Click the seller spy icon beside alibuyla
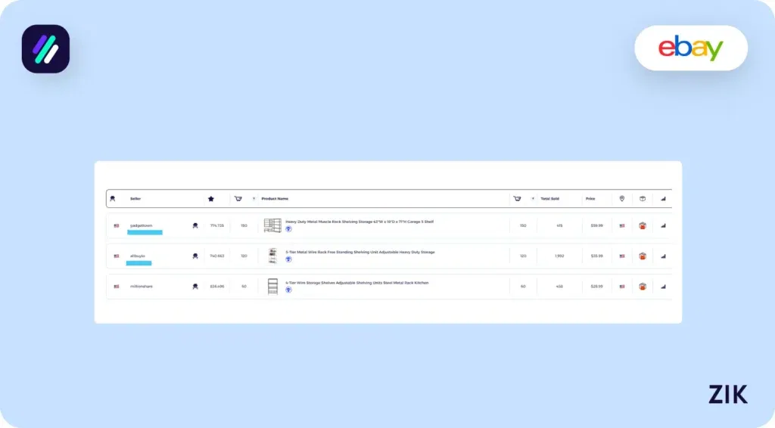The height and width of the screenshot is (428, 775). pos(195,256)
